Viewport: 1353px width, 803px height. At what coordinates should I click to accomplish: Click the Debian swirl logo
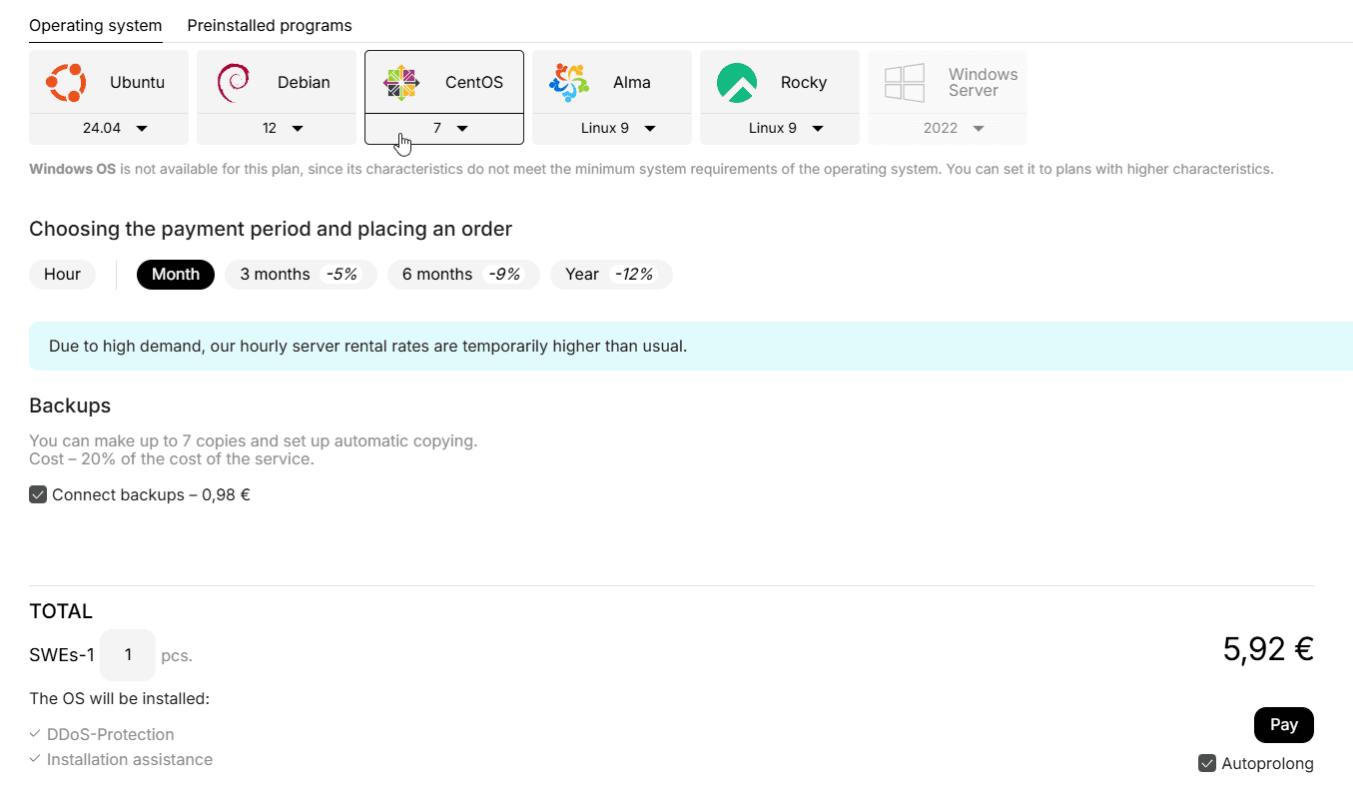coord(233,83)
